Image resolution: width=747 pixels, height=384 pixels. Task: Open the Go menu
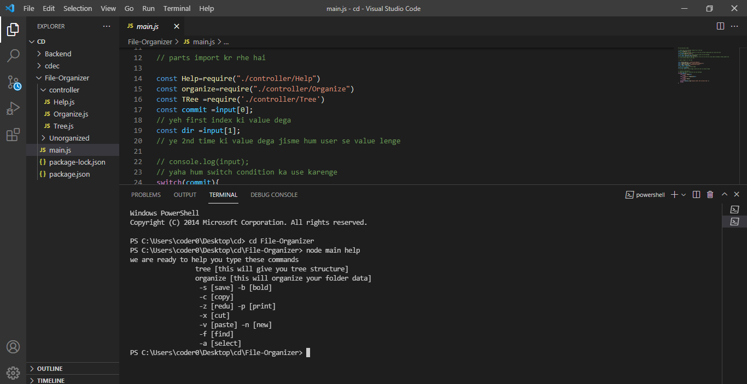129,8
